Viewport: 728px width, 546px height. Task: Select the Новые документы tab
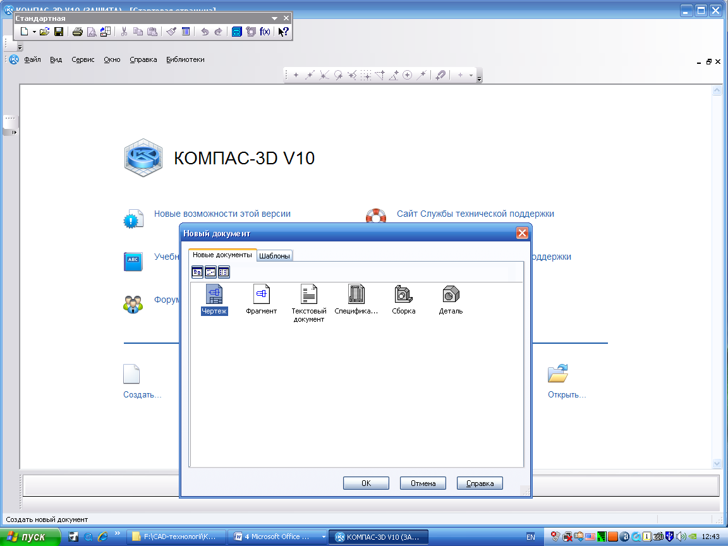(x=222, y=255)
